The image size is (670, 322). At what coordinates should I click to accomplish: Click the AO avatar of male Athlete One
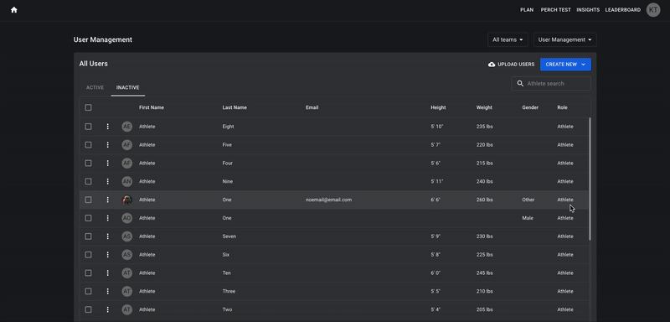click(x=127, y=218)
